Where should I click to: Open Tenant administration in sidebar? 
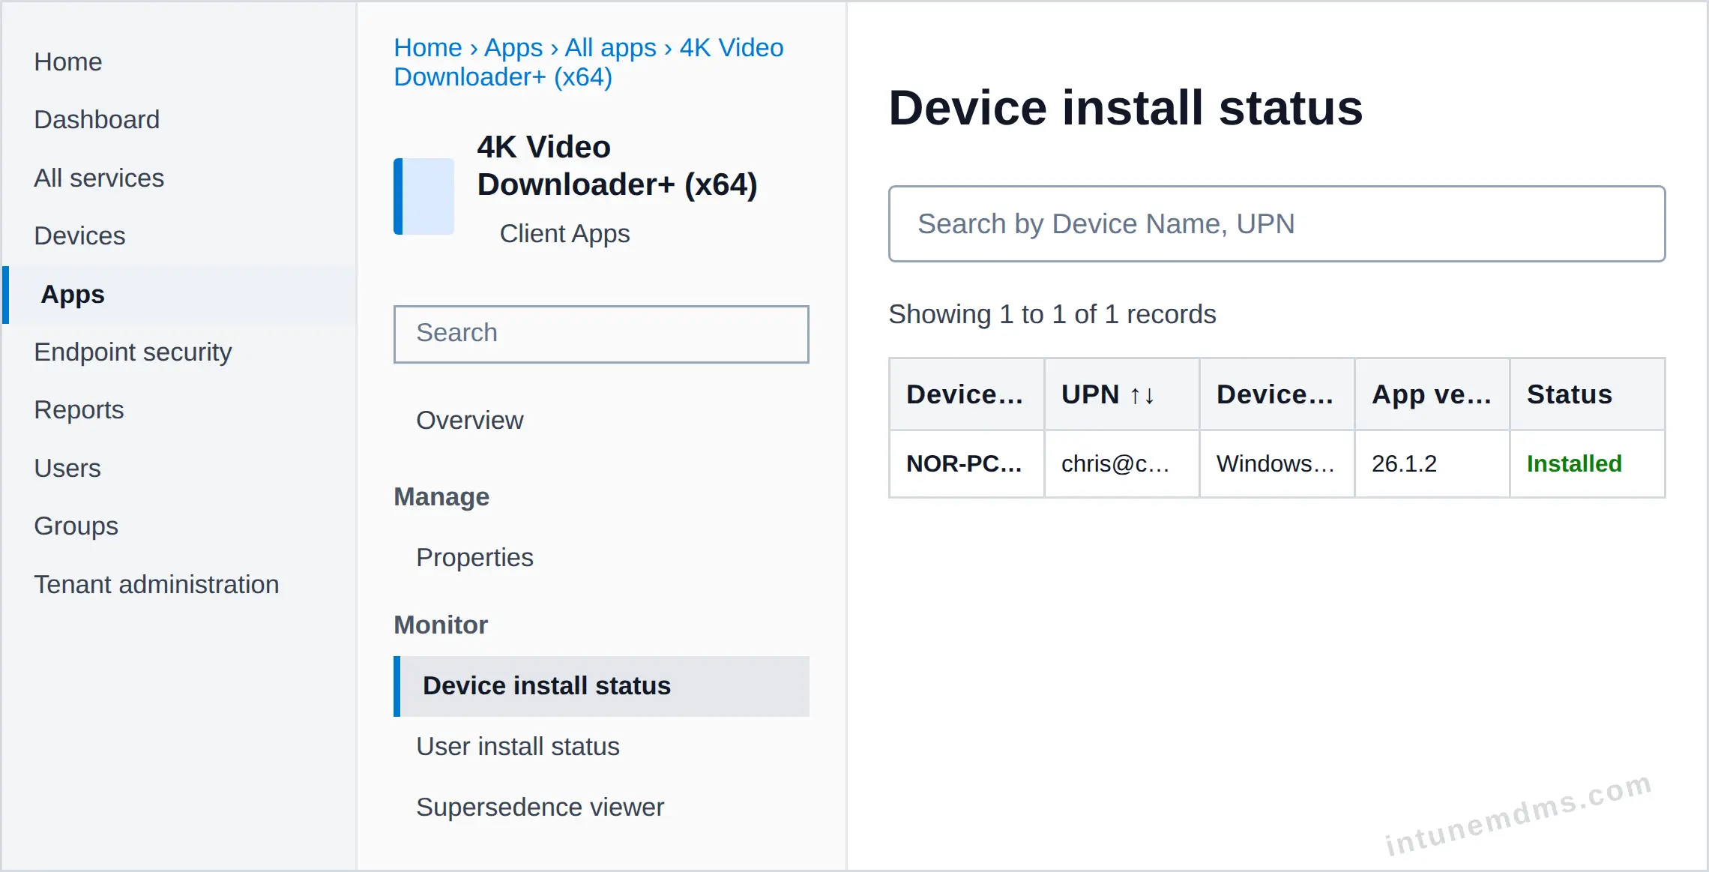point(157,584)
